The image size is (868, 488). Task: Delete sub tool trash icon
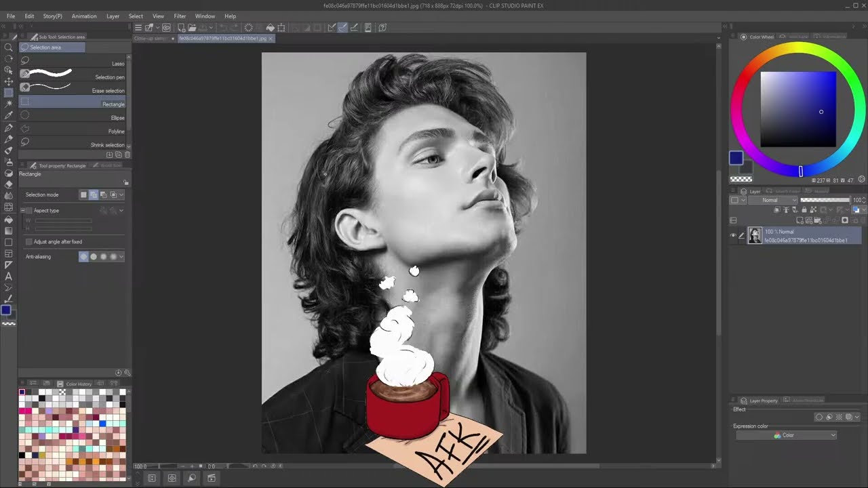127,155
